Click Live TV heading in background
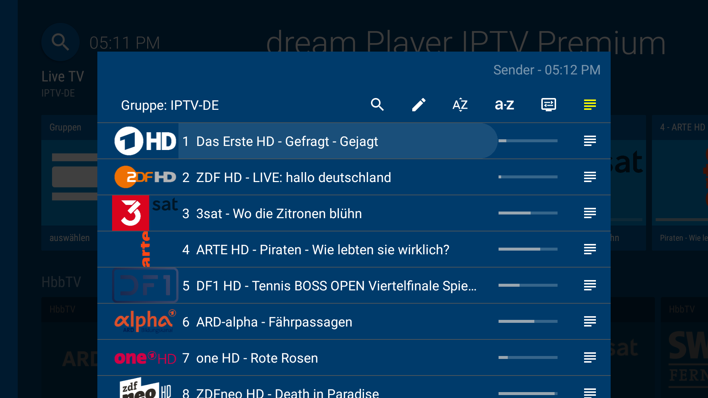 tap(63, 77)
